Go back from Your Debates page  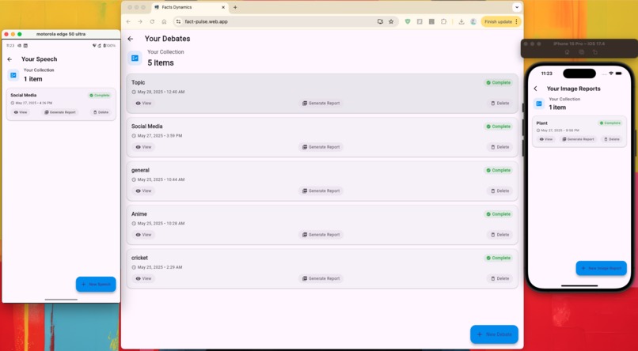(x=130, y=39)
